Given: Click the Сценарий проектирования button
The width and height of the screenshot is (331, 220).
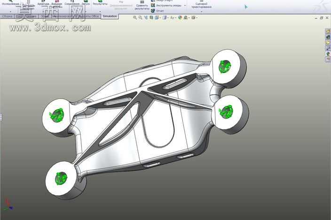Looking at the screenshot, I should point(201,5).
